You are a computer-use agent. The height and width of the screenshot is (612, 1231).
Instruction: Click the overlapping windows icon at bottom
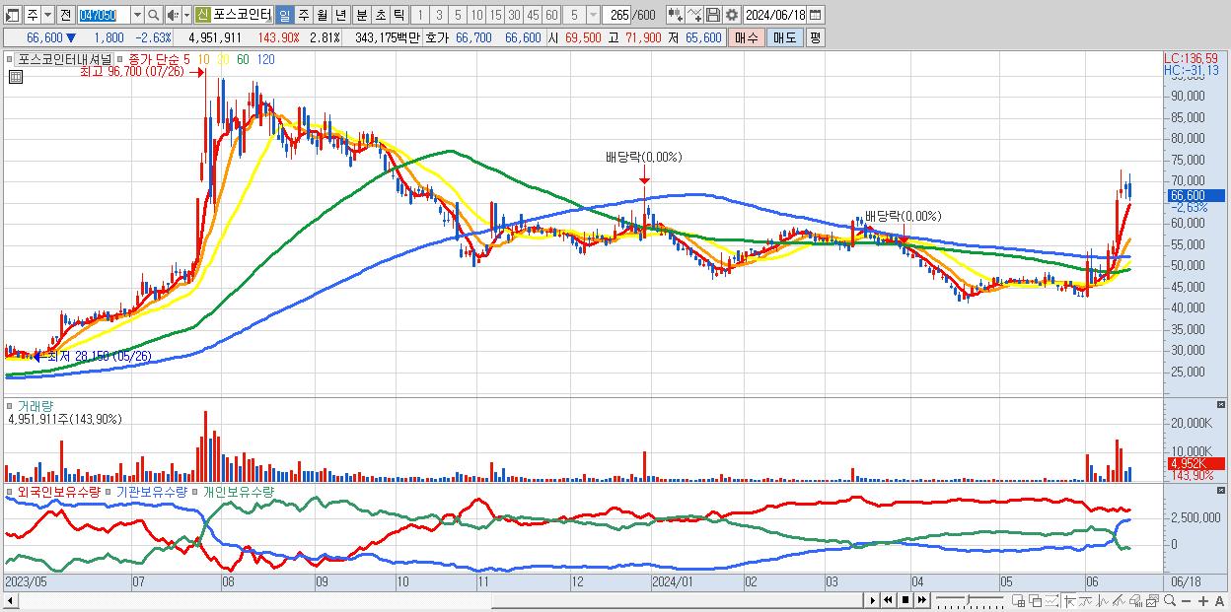coord(1035,601)
